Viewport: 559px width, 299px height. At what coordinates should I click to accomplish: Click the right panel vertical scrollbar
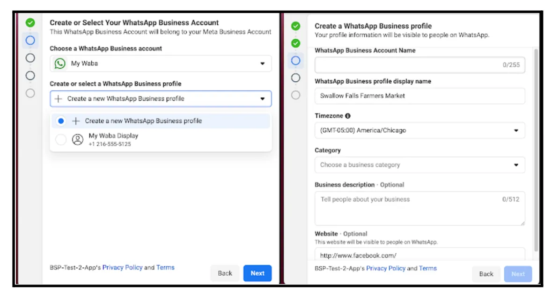tap(536, 149)
